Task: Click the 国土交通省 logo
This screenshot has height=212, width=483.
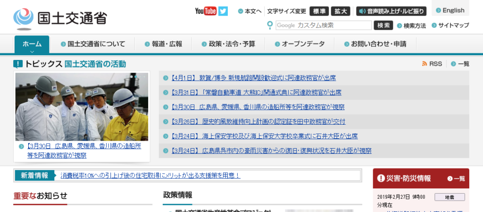Action: (60, 18)
